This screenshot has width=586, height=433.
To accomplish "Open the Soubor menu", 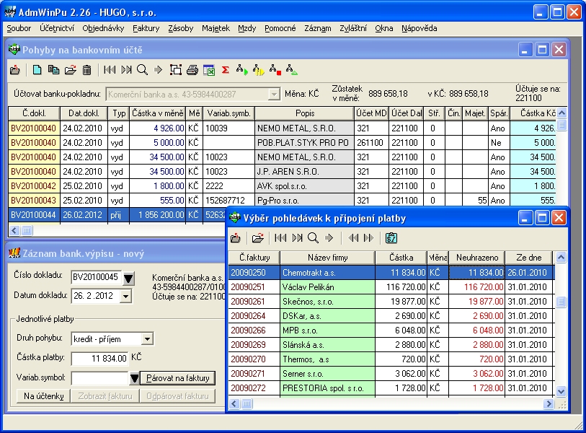I will (x=19, y=28).
